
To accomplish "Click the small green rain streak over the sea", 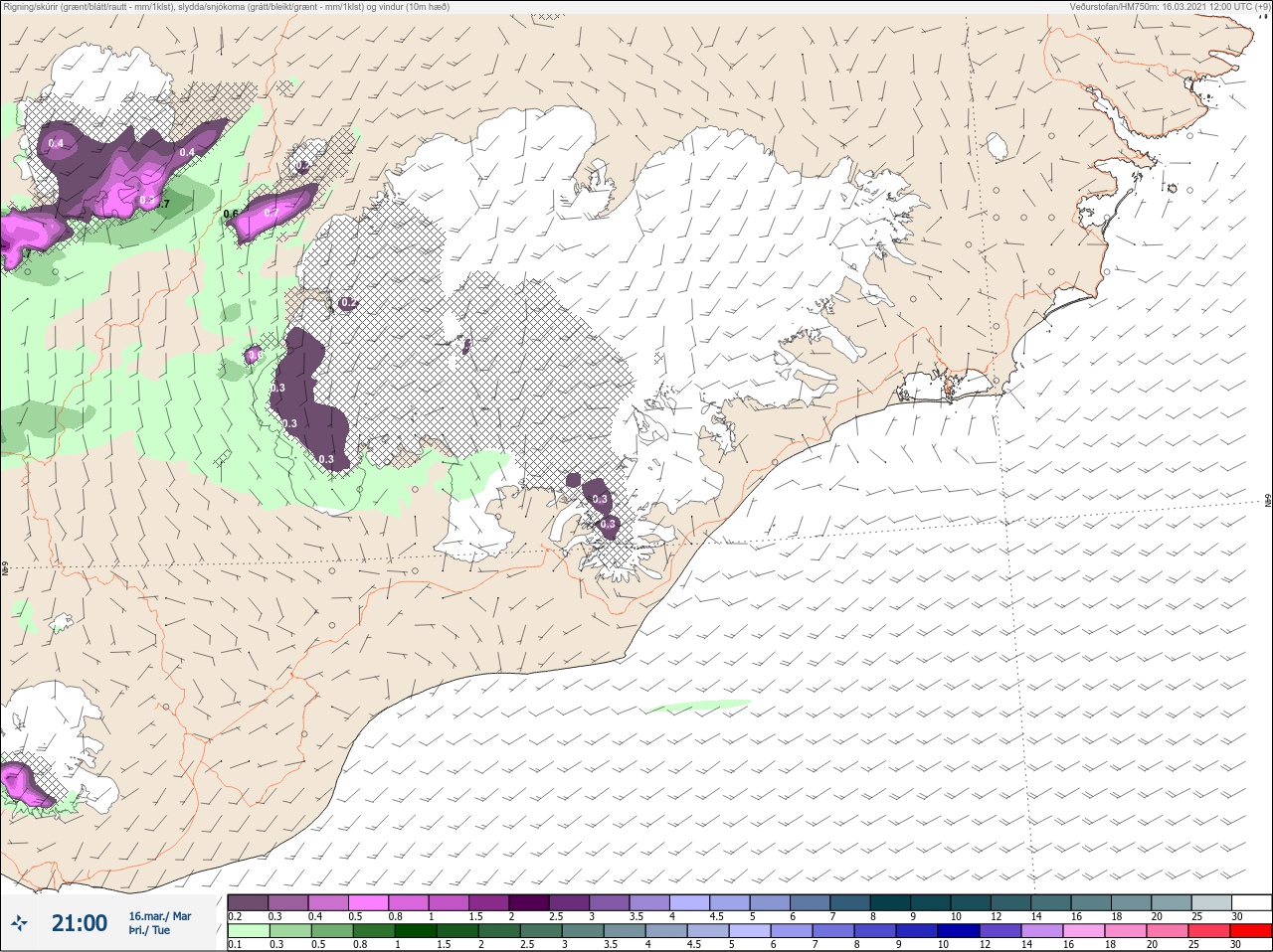I will click(699, 706).
